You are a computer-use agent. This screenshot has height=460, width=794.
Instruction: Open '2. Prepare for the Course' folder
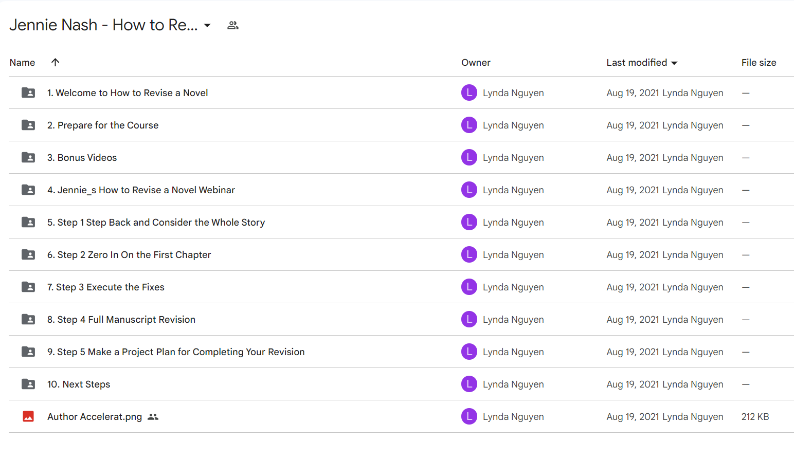point(103,125)
